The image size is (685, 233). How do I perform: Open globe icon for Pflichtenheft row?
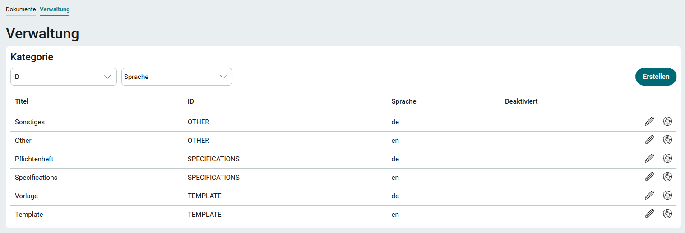667,158
